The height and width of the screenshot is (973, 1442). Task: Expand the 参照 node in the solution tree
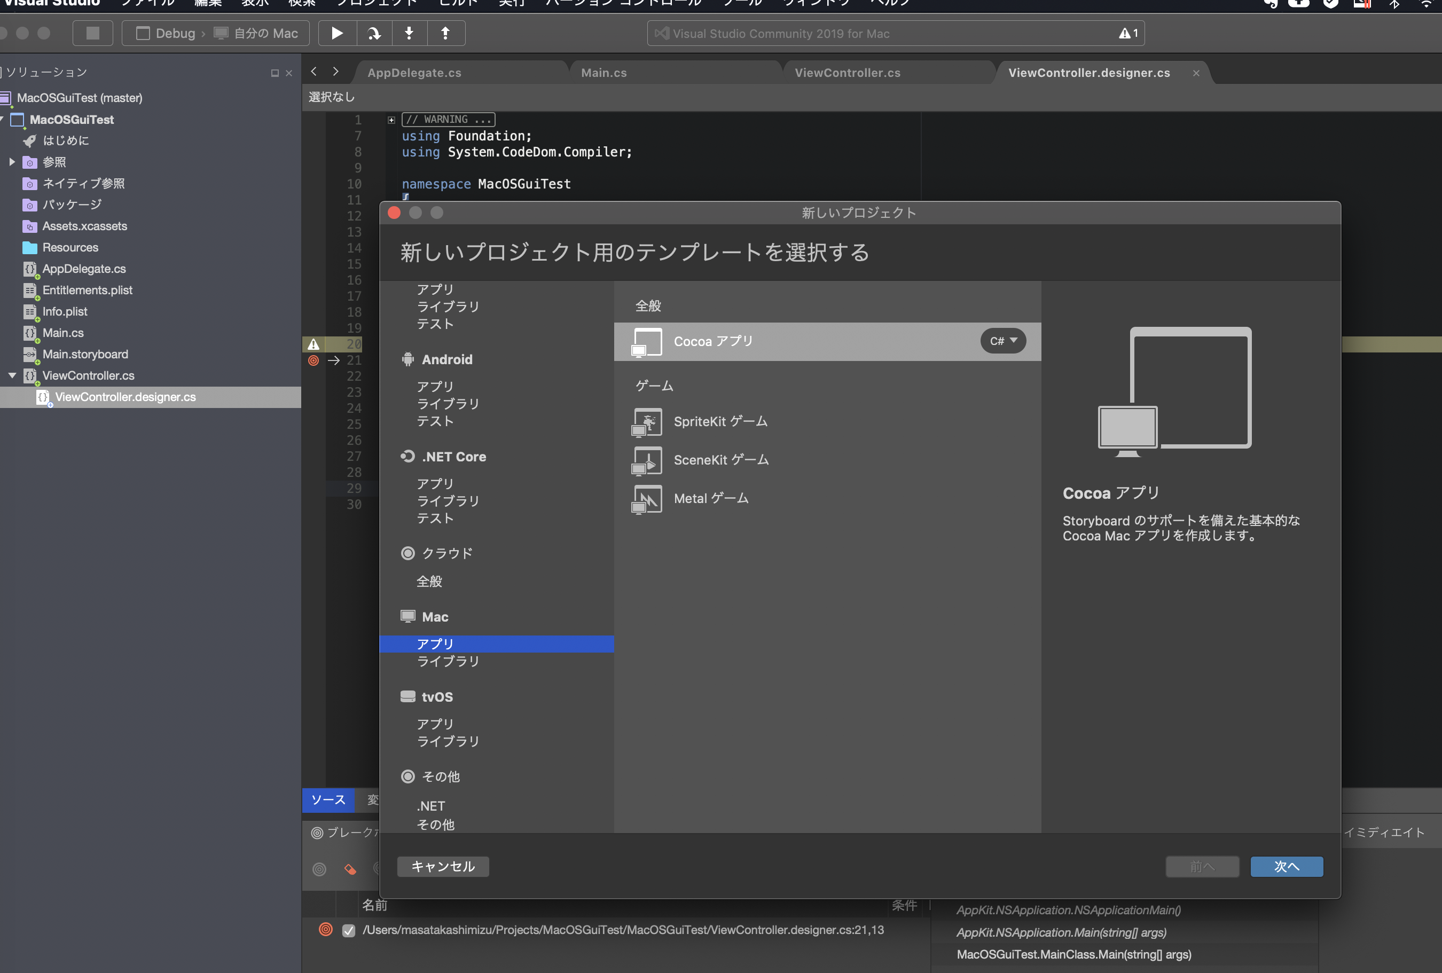pos(11,162)
